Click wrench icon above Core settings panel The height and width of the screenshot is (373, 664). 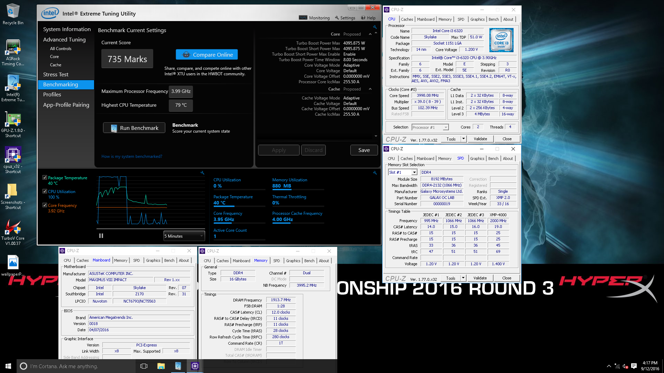point(375,27)
